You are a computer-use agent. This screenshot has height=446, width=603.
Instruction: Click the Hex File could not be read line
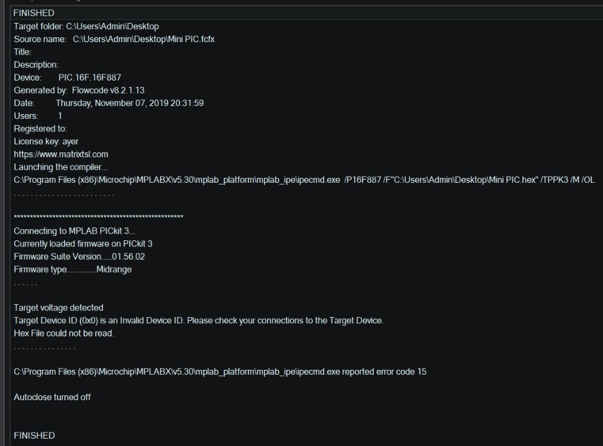64,333
